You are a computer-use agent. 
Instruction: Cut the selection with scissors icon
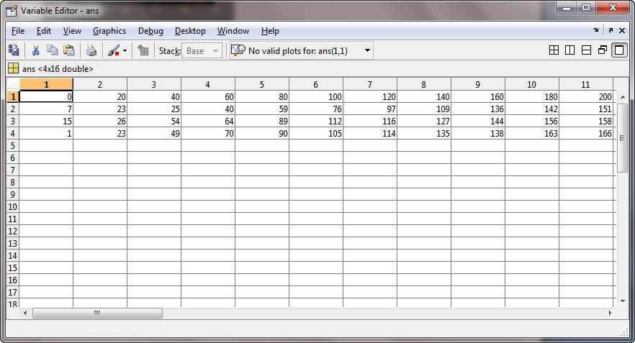coord(36,50)
